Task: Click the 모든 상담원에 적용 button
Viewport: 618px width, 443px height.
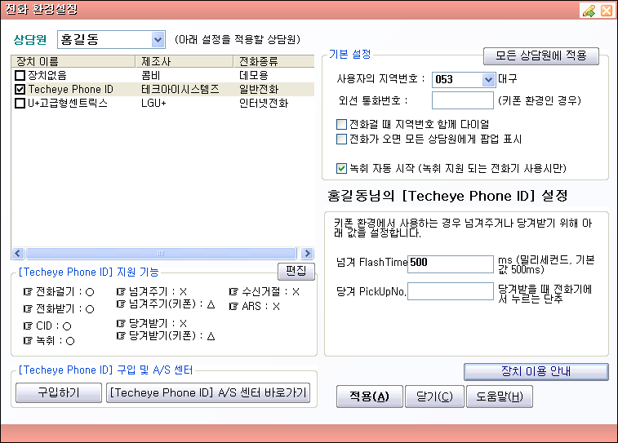Action: click(x=540, y=56)
